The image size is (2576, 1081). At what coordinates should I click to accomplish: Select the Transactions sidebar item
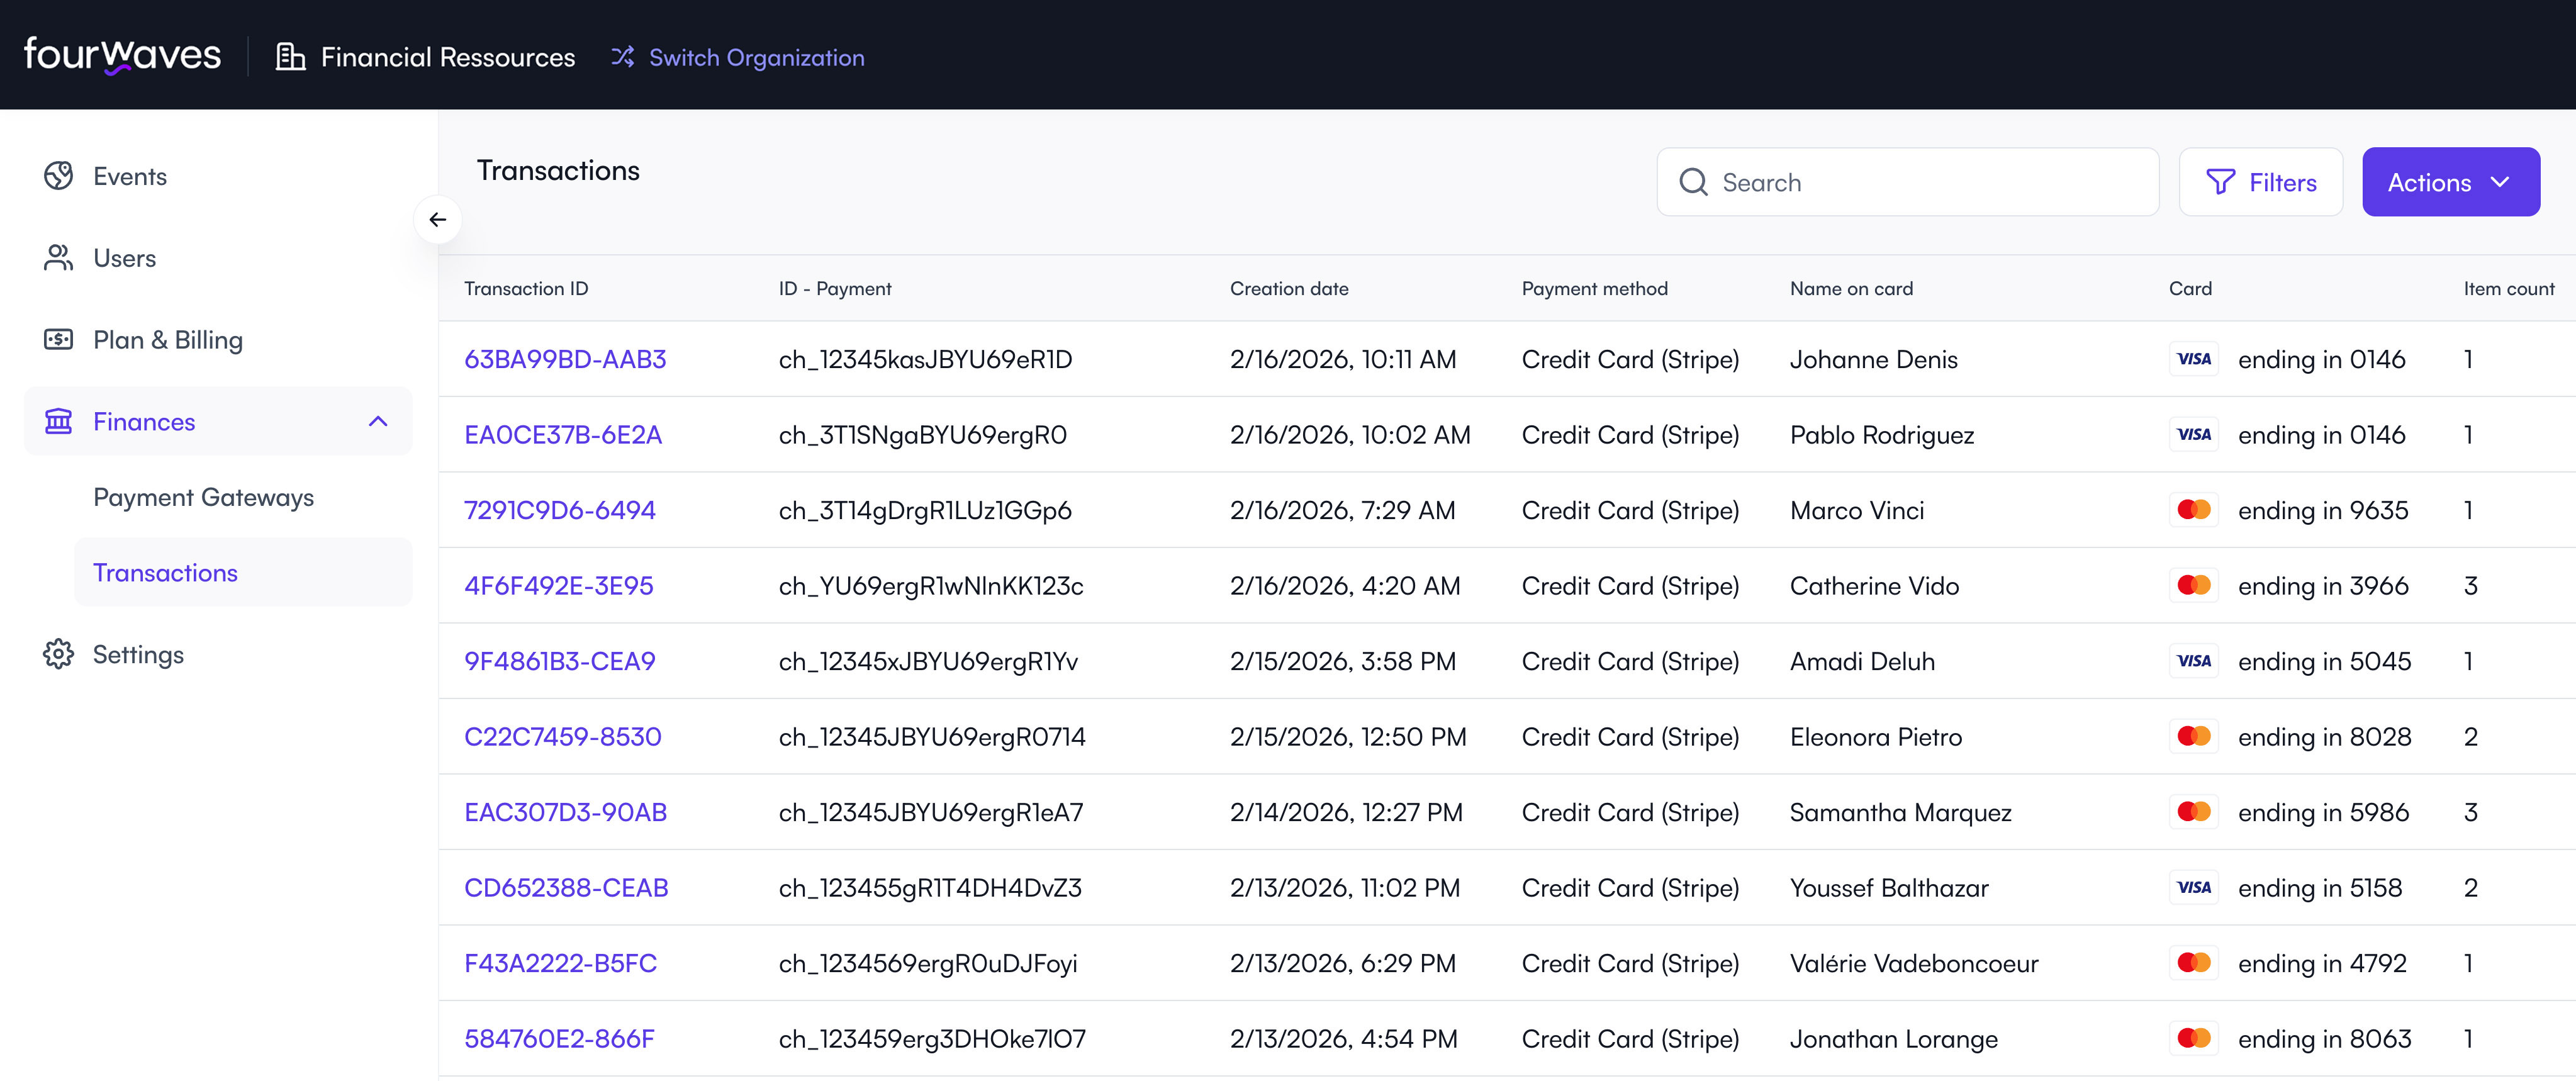click(x=165, y=572)
